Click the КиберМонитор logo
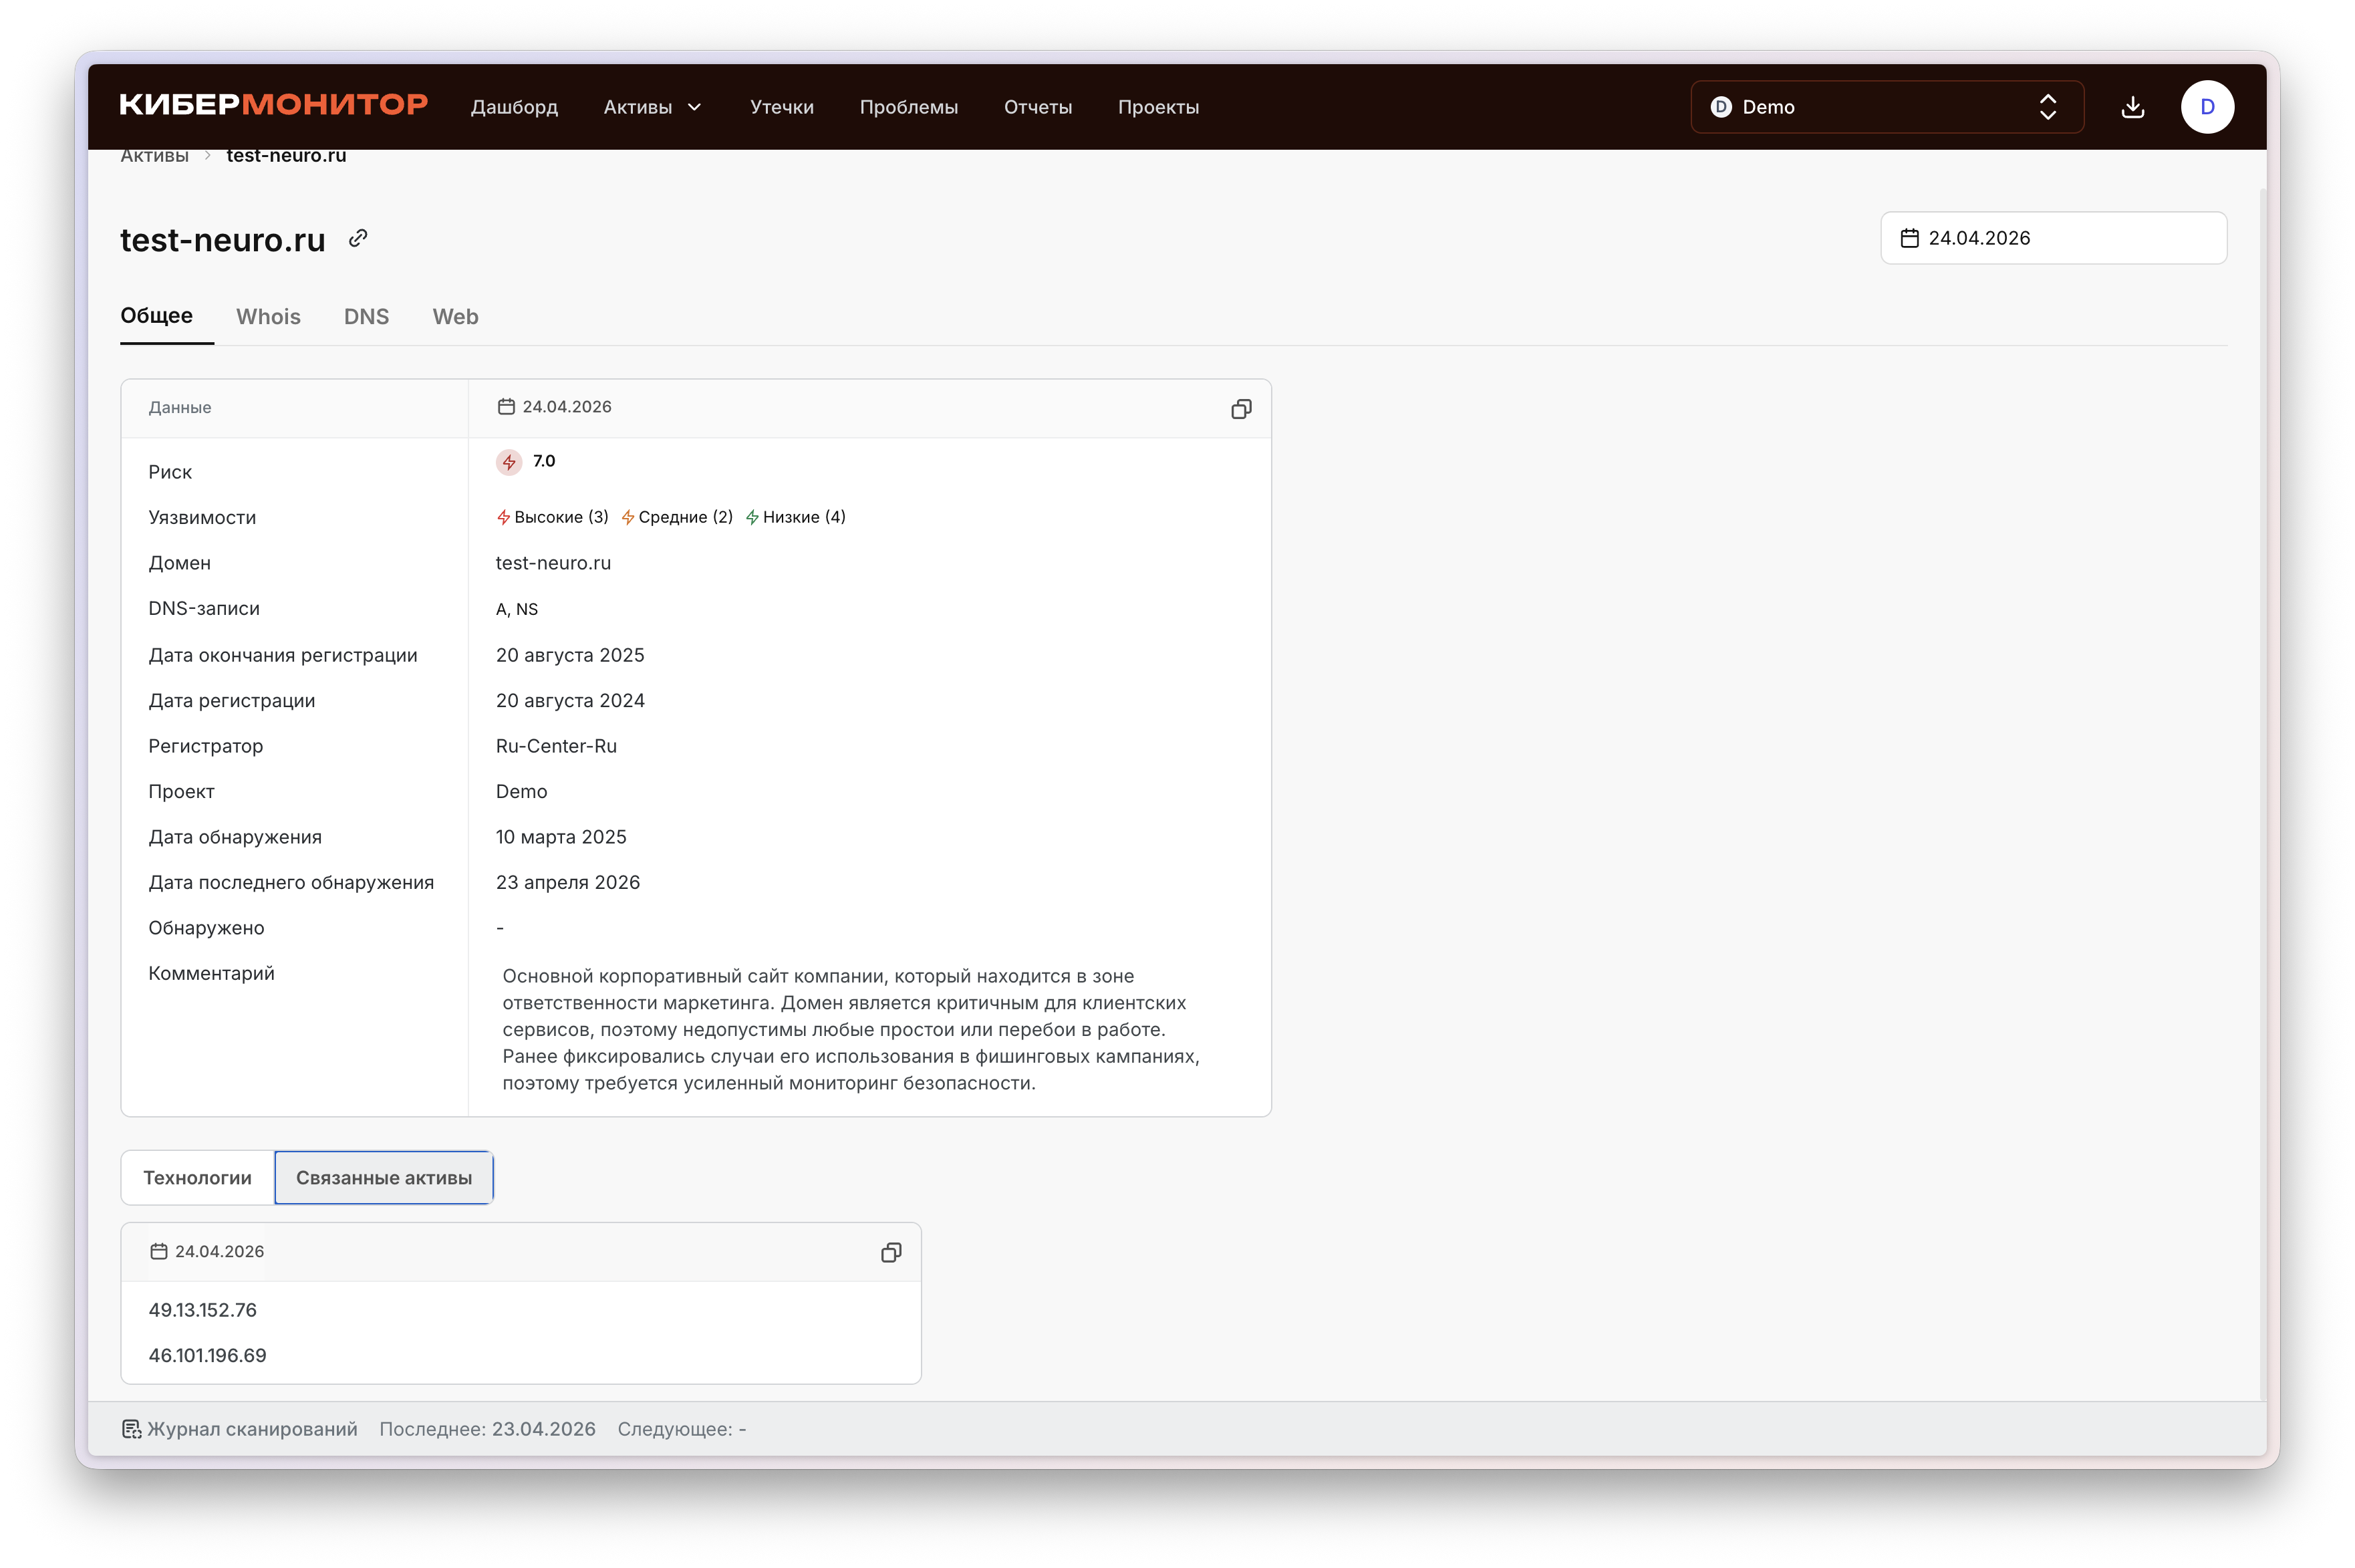This screenshot has height=1568, width=2355. (x=273, y=105)
